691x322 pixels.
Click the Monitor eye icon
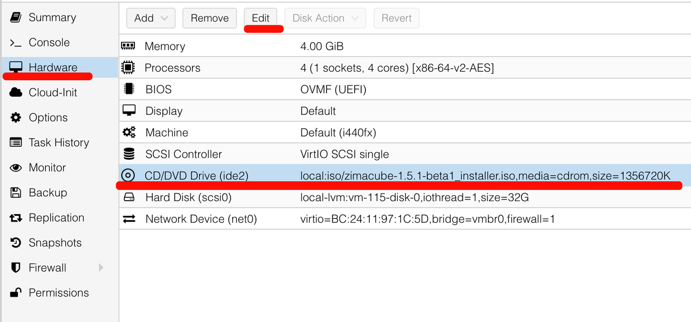16,168
